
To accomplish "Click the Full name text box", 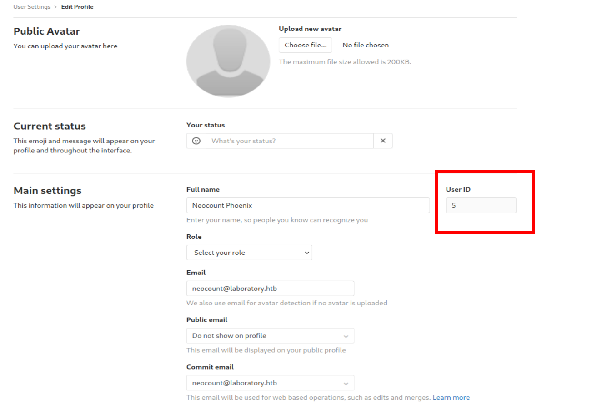I will tap(308, 205).
